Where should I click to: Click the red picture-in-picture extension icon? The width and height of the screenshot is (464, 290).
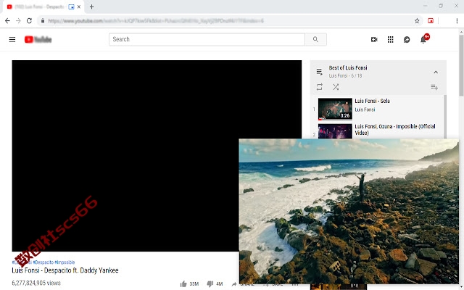pos(431,21)
